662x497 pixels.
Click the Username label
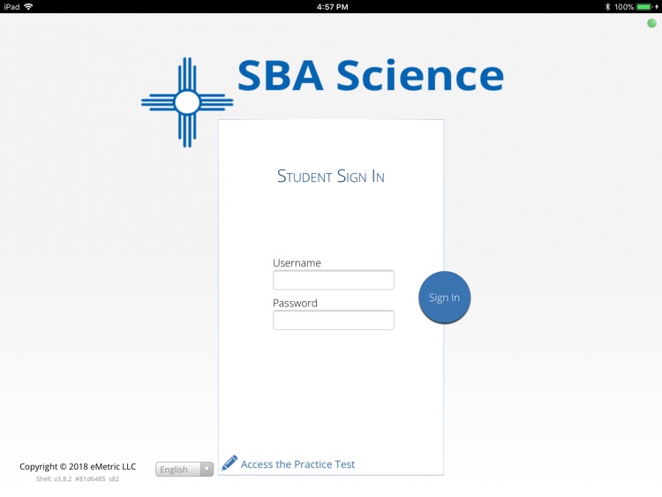[297, 263]
